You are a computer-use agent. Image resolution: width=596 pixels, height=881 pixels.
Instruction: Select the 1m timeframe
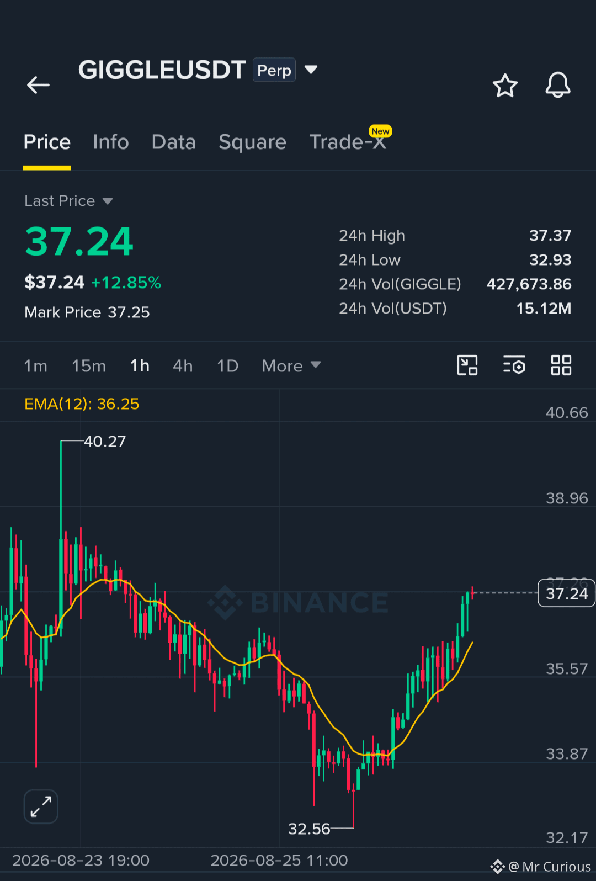[35, 366]
